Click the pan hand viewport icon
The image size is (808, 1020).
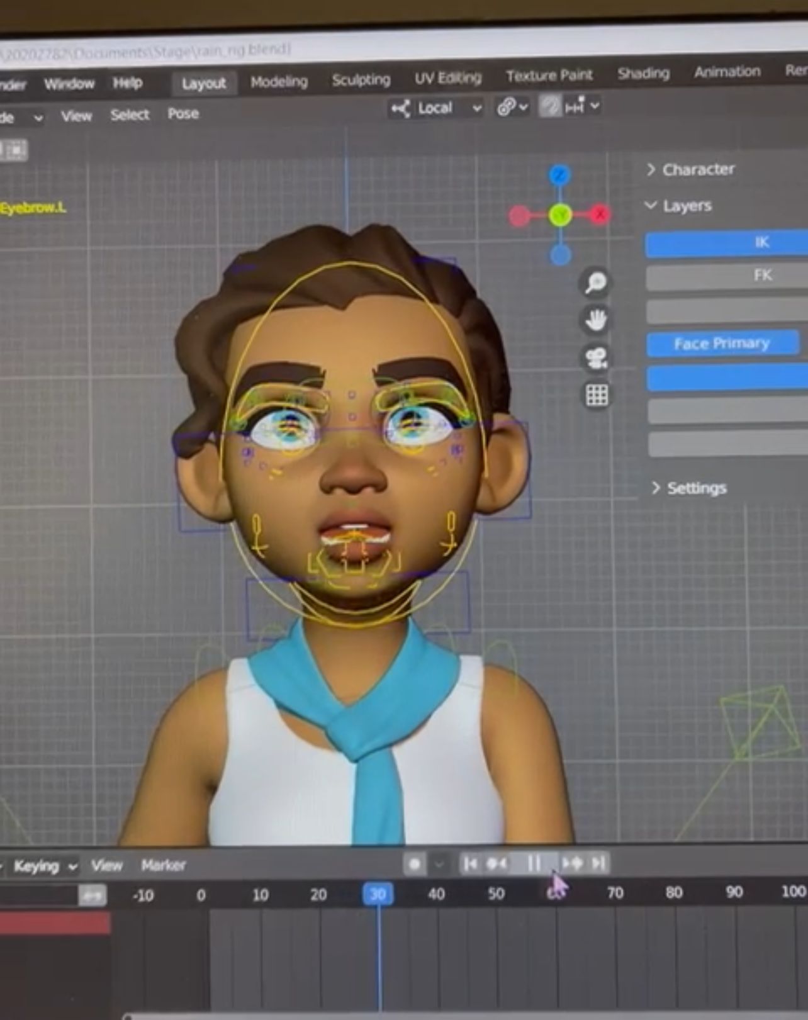[x=595, y=320]
